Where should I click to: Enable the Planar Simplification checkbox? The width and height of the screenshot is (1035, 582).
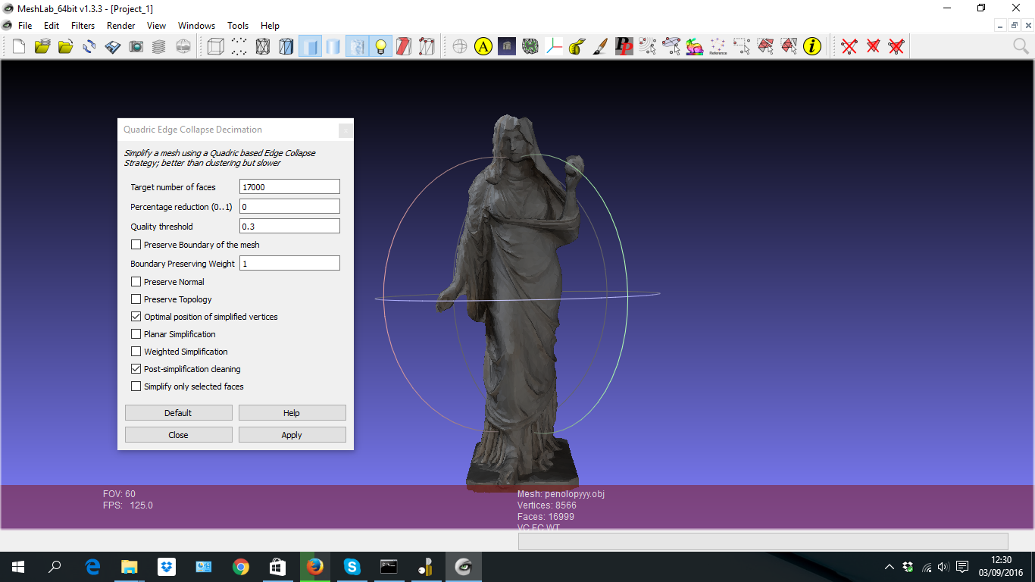136,334
